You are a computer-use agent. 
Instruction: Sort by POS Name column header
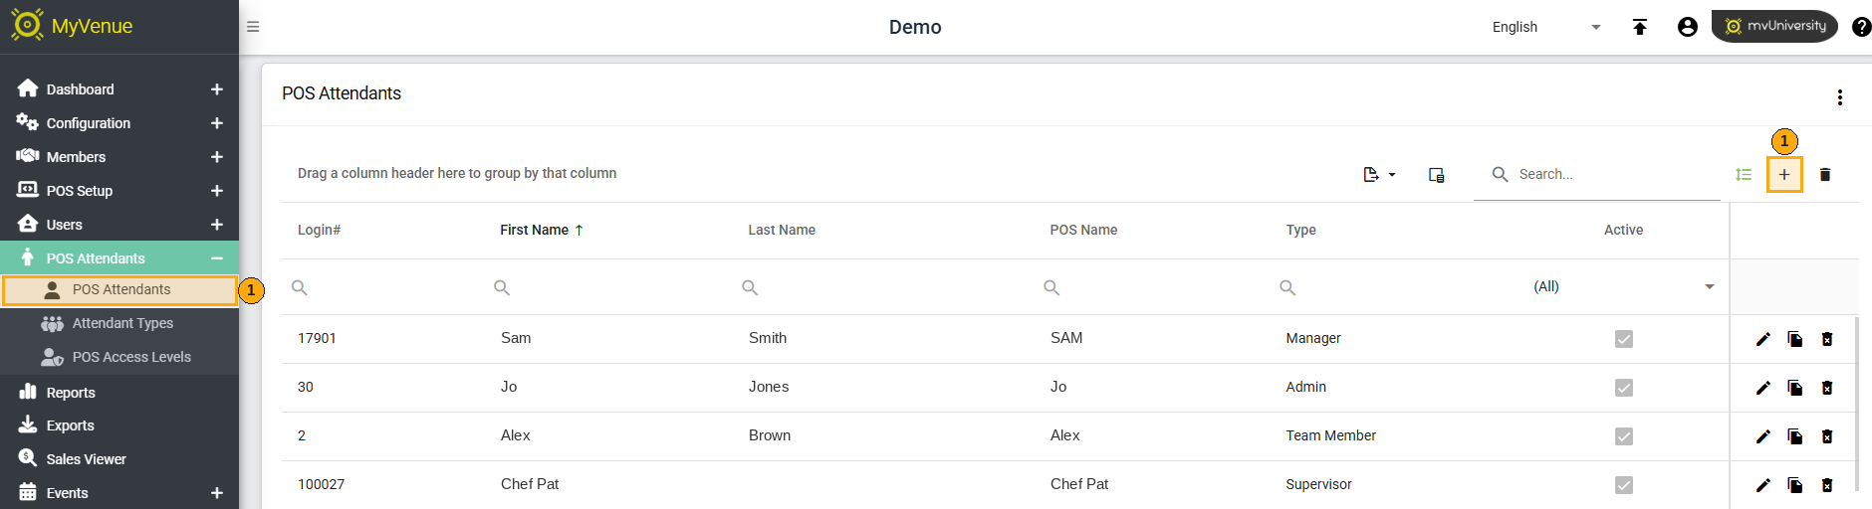pos(1083,230)
